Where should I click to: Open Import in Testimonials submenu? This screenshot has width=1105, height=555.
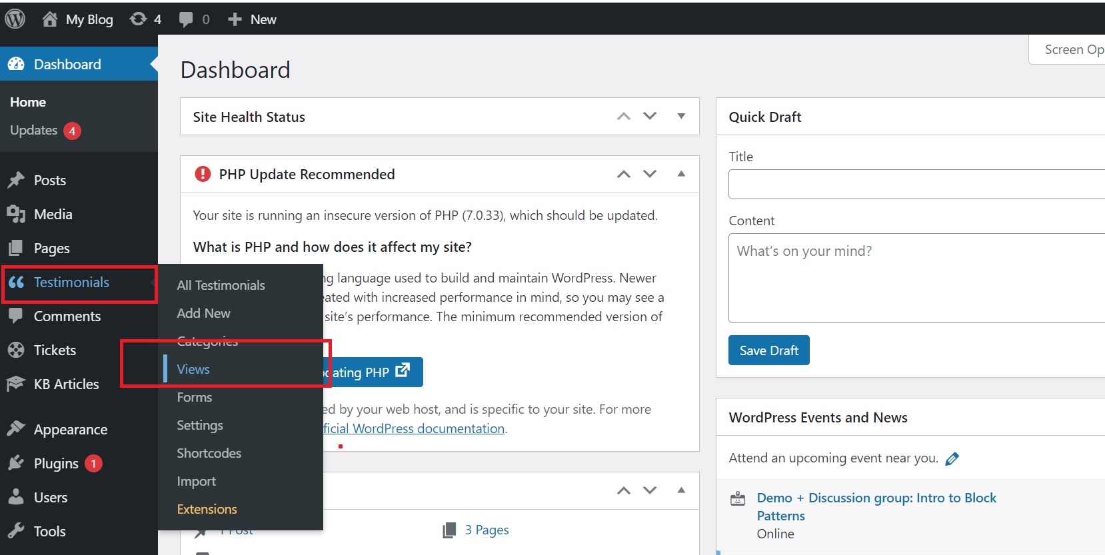[196, 481]
